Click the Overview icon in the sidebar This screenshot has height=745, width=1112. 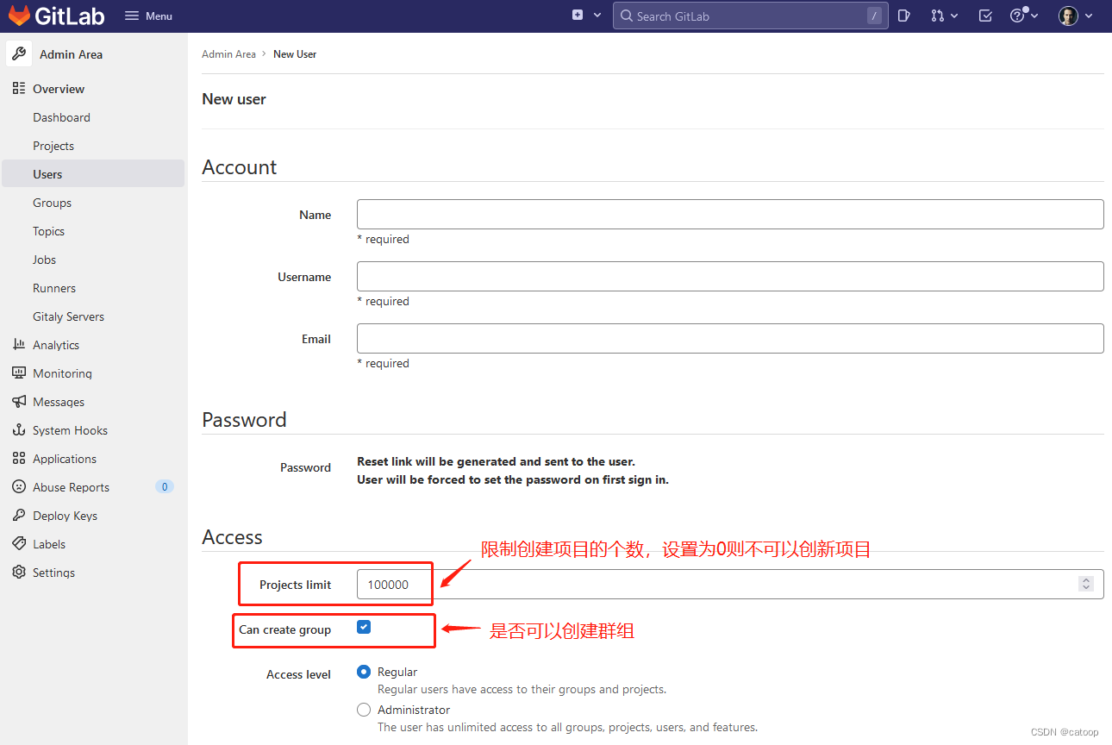[19, 89]
